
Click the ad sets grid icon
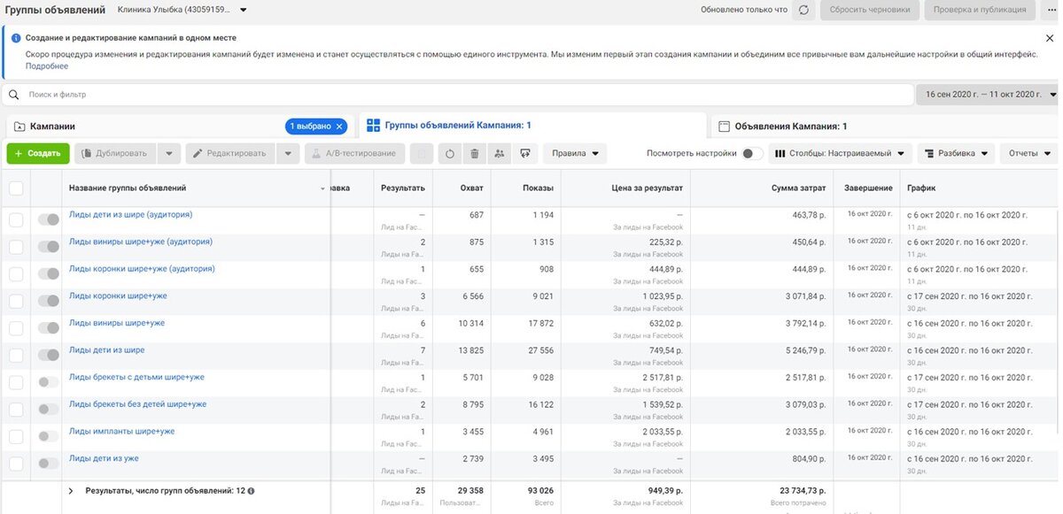coord(373,126)
